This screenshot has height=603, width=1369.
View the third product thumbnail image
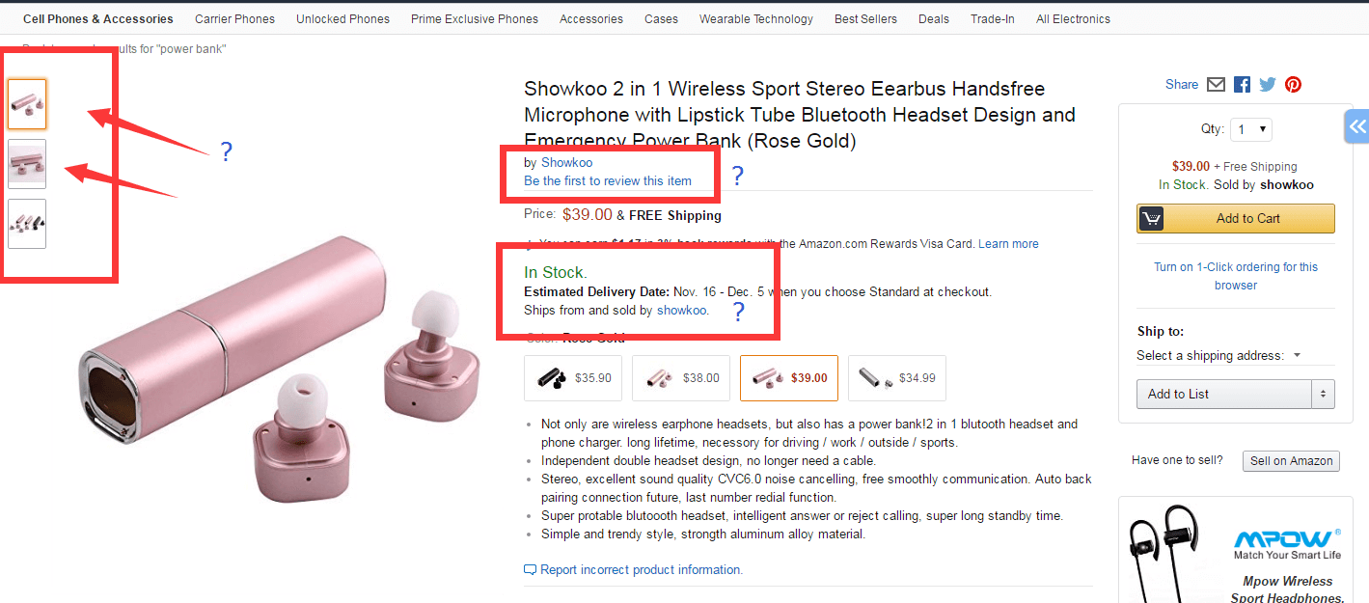(27, 224)
